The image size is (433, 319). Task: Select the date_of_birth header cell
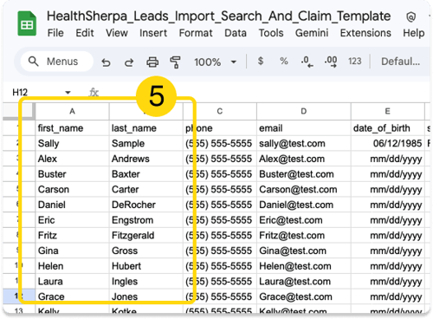point(388,128)
